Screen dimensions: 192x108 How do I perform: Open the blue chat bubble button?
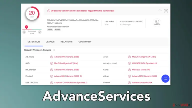(x=165, y=78)
